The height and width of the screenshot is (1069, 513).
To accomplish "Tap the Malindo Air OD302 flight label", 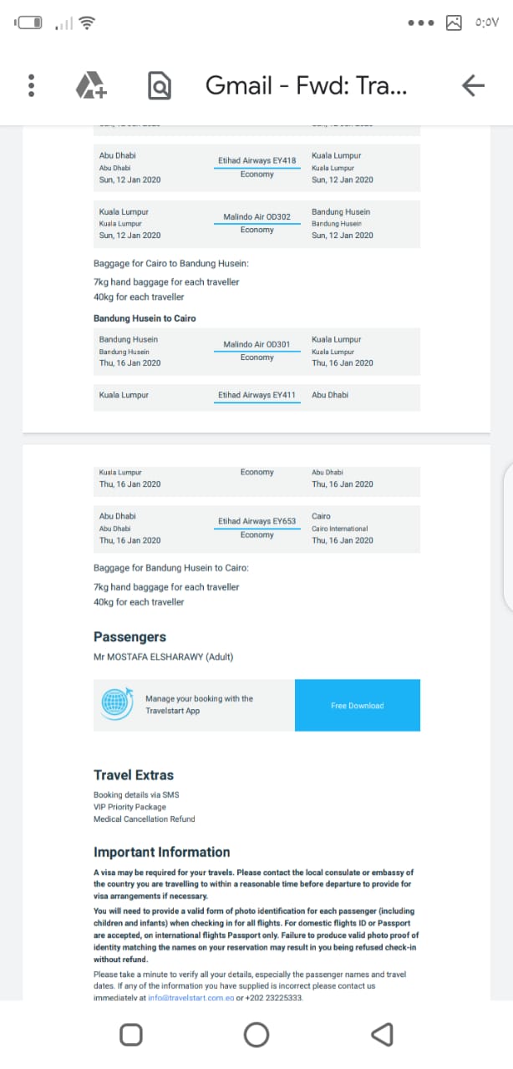I will [256, 217].
